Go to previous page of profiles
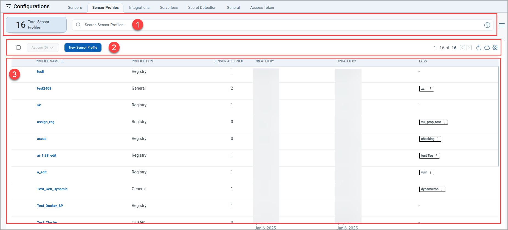Viewport: 508px width, 230px height. point(462,48)
